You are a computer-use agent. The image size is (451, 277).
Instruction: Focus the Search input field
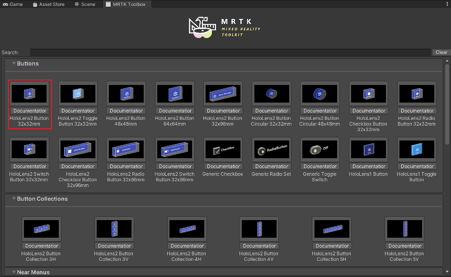click(x=230, y=52)
